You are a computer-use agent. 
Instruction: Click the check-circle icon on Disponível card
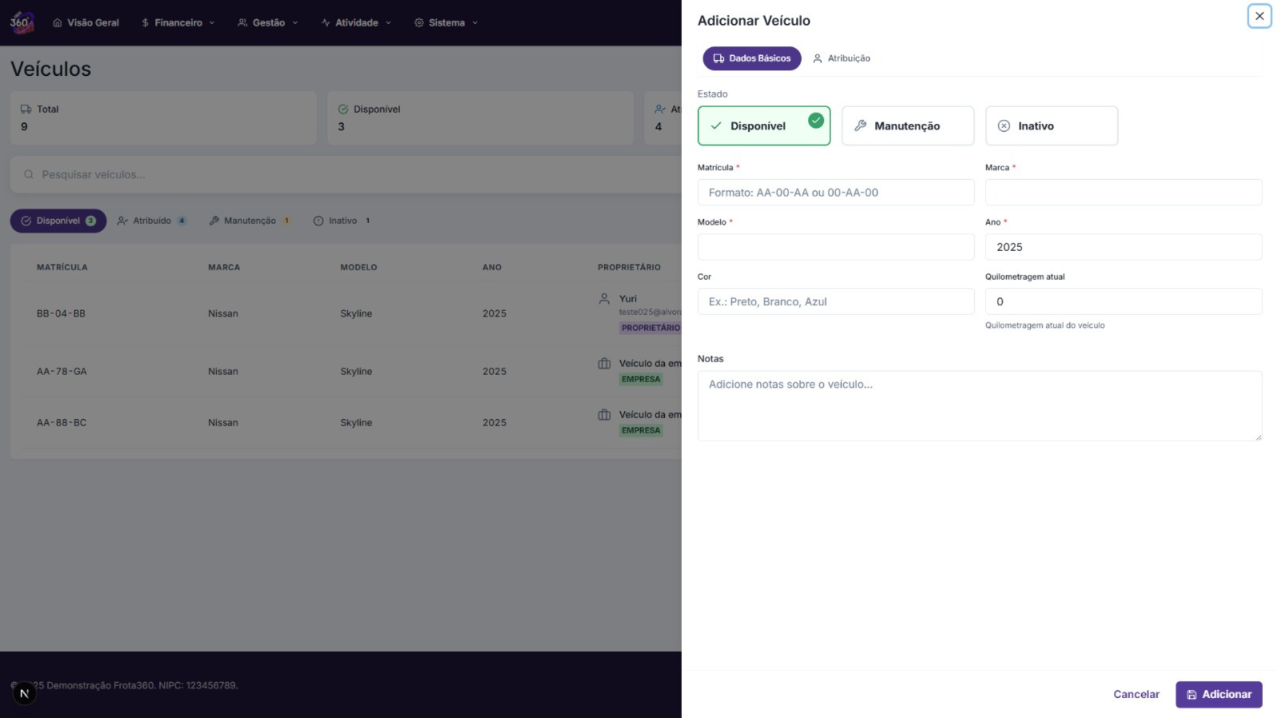(x=343, y=109)
